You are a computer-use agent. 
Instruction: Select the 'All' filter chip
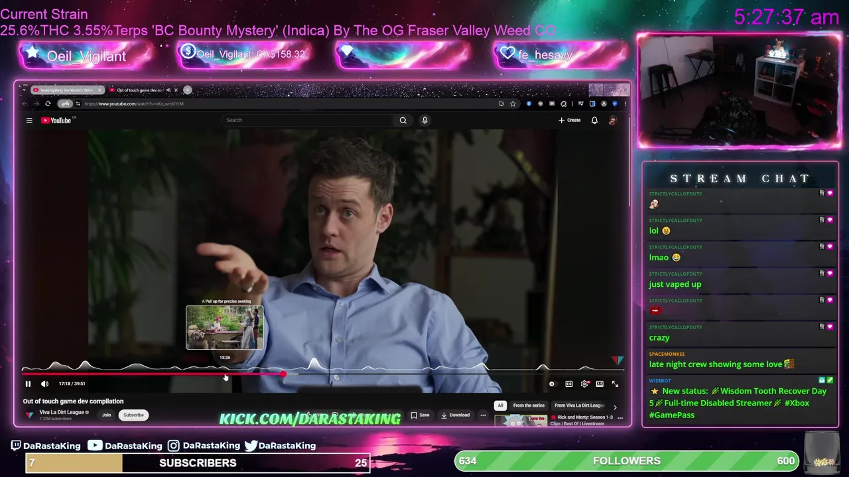[500, 405]
